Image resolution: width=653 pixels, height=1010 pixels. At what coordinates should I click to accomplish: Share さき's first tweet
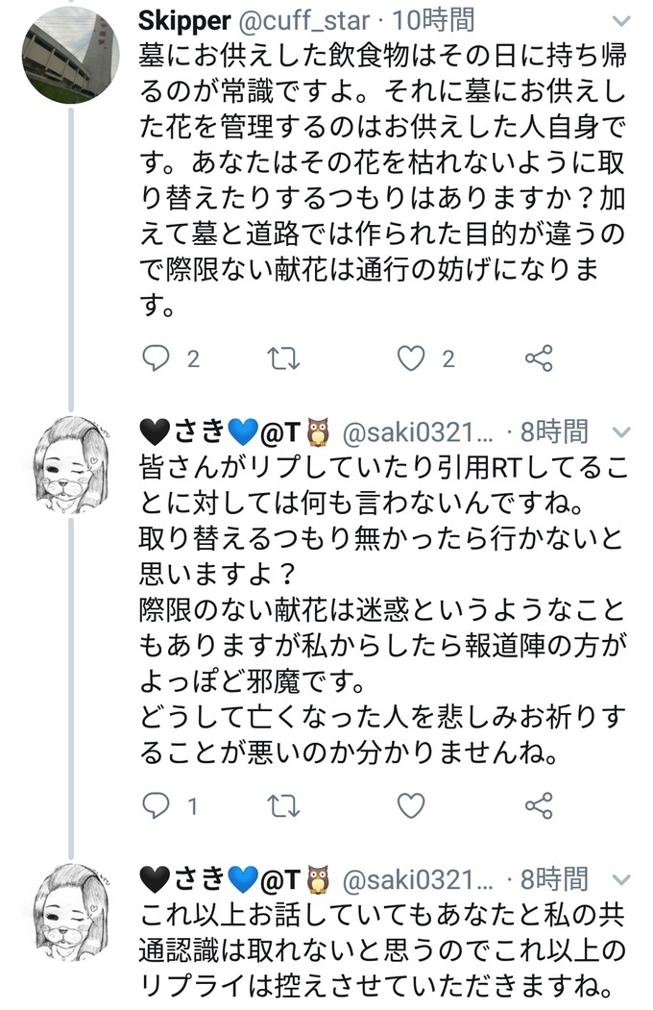[x=539, y=805]
